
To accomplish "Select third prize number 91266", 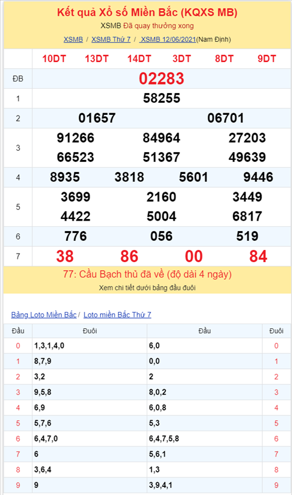I will click(75, 138).
